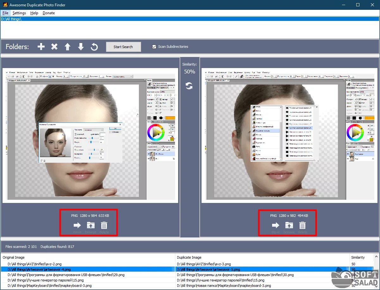
Task: Open the Donate menu
Action: tap(49, 13)
